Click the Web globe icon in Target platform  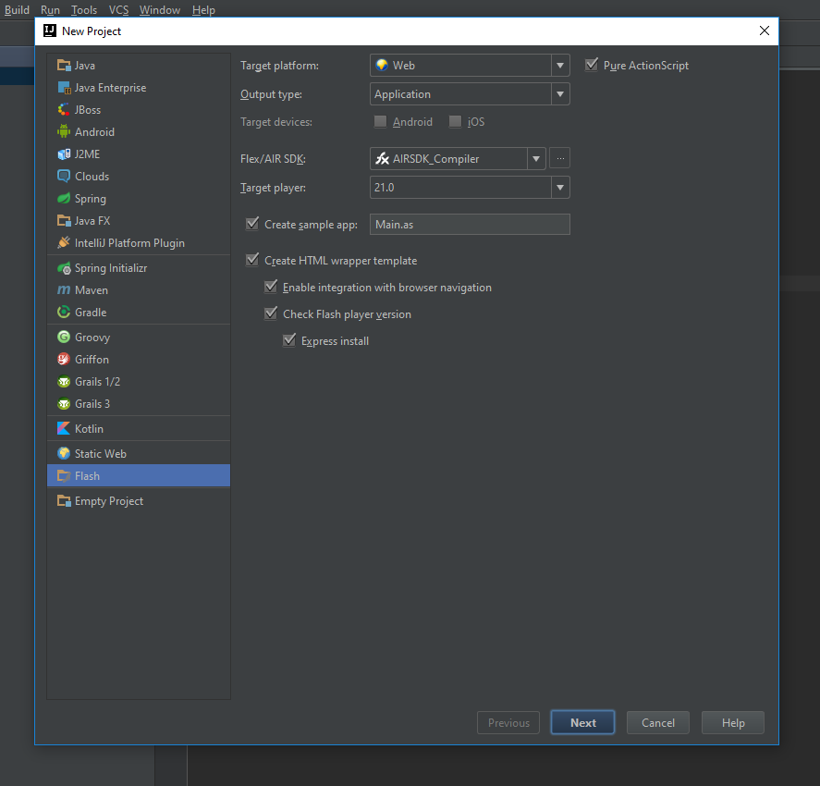tap(383, 65)
